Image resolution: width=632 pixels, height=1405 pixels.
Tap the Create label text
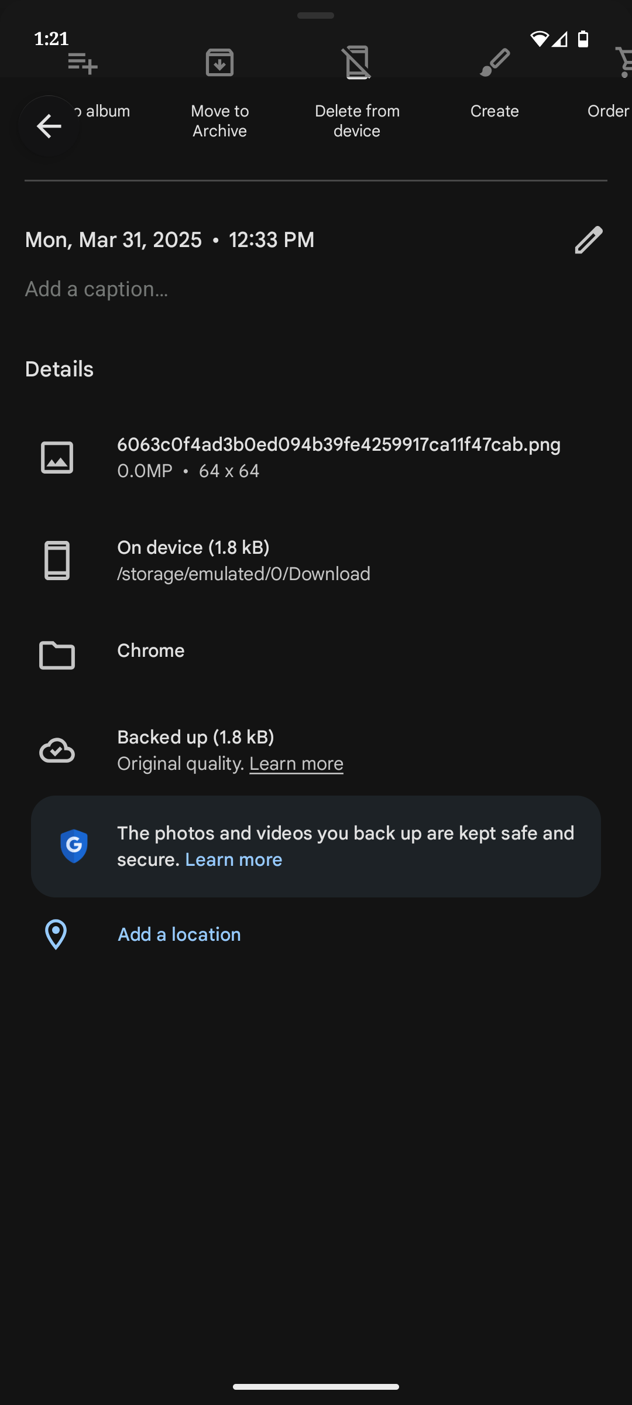click(494, 111)
